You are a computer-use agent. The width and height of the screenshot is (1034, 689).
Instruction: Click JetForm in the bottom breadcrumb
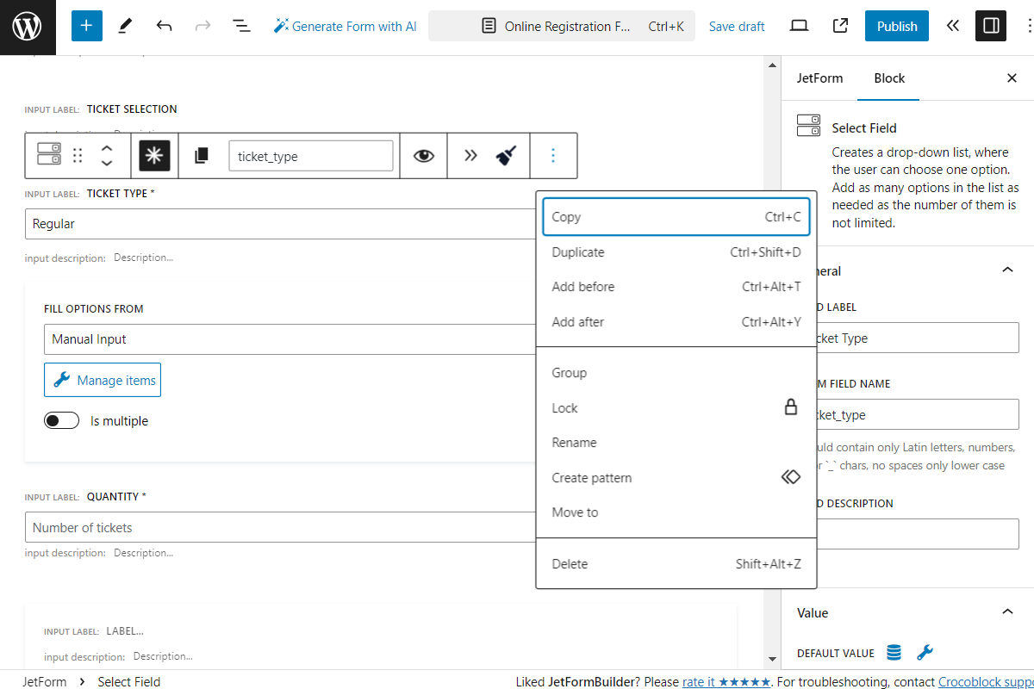tap(45, 681)
